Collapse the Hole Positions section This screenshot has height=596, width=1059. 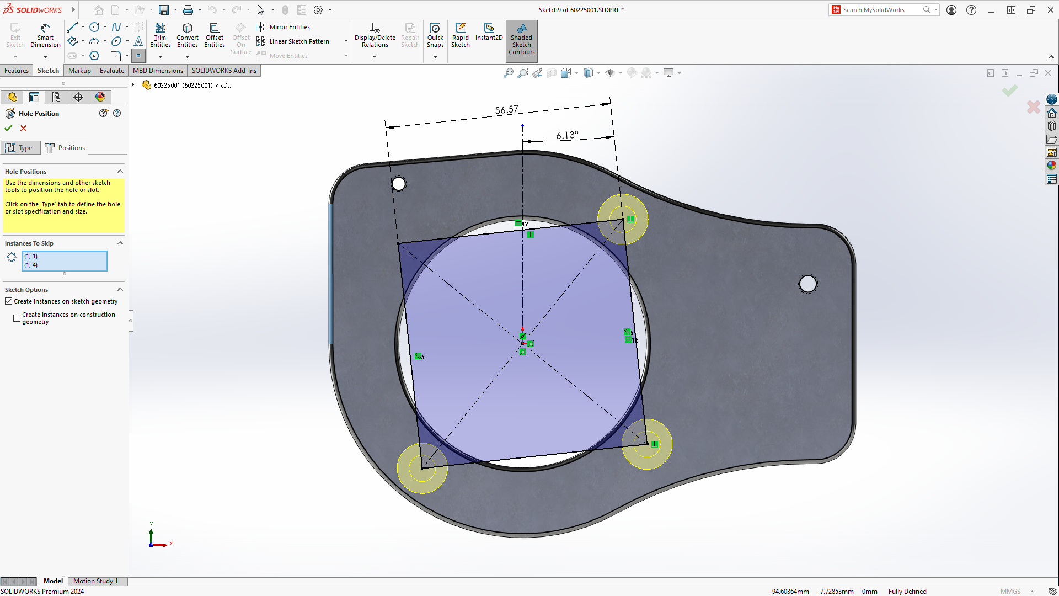[x=120, y=171]
